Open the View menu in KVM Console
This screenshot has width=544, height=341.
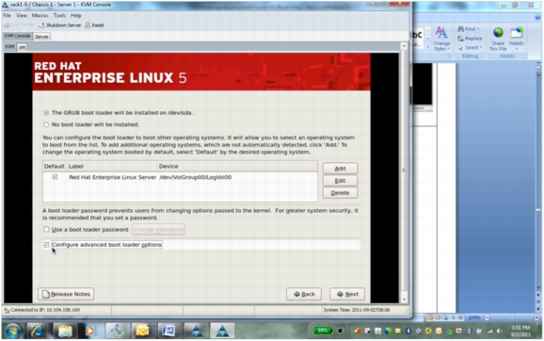pos(21,15)
